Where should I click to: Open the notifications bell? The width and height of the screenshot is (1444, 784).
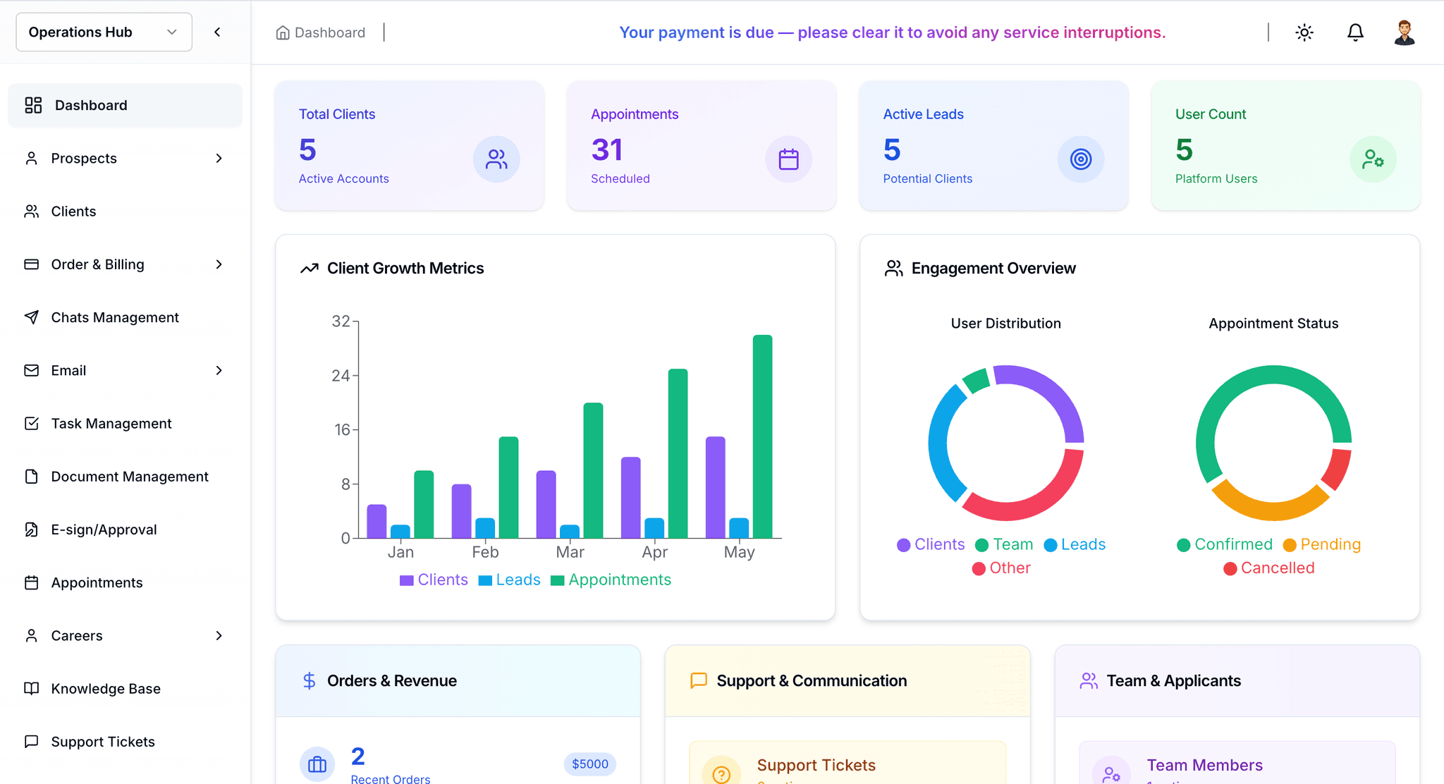(x=1355, y=32)
